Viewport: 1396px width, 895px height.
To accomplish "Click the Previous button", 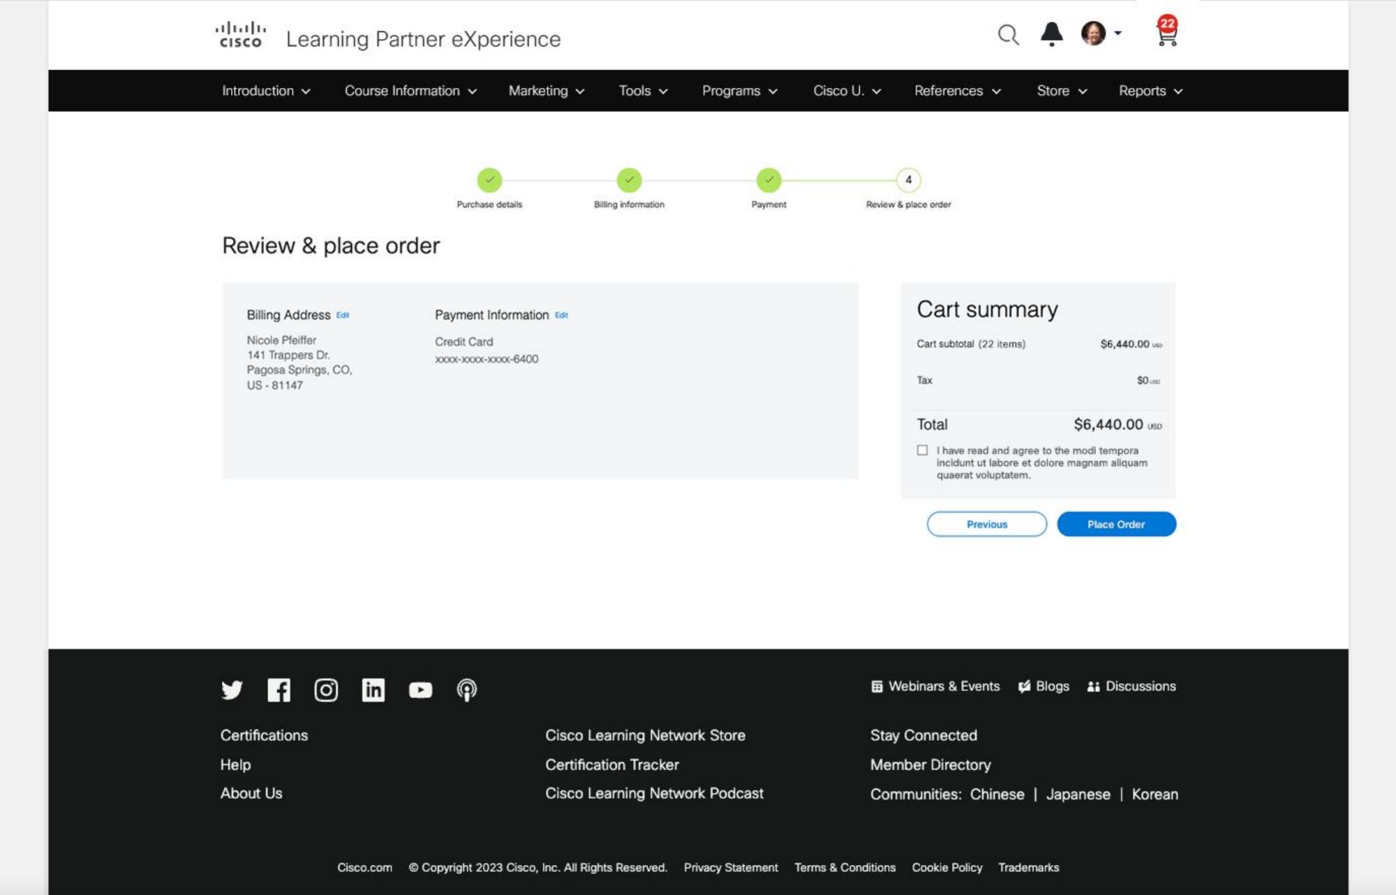I will tap(986, 524).
